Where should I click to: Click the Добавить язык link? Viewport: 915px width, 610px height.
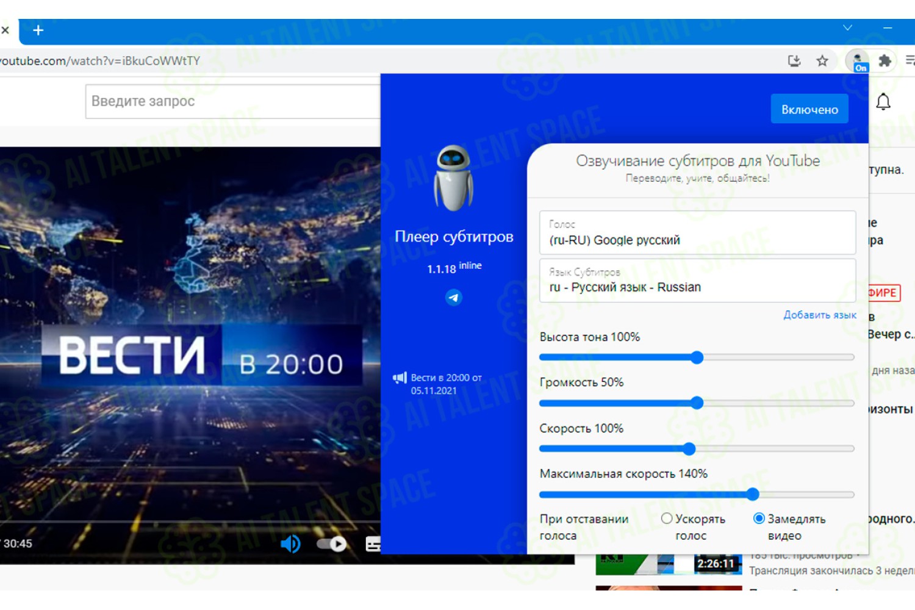coord(820,315)
